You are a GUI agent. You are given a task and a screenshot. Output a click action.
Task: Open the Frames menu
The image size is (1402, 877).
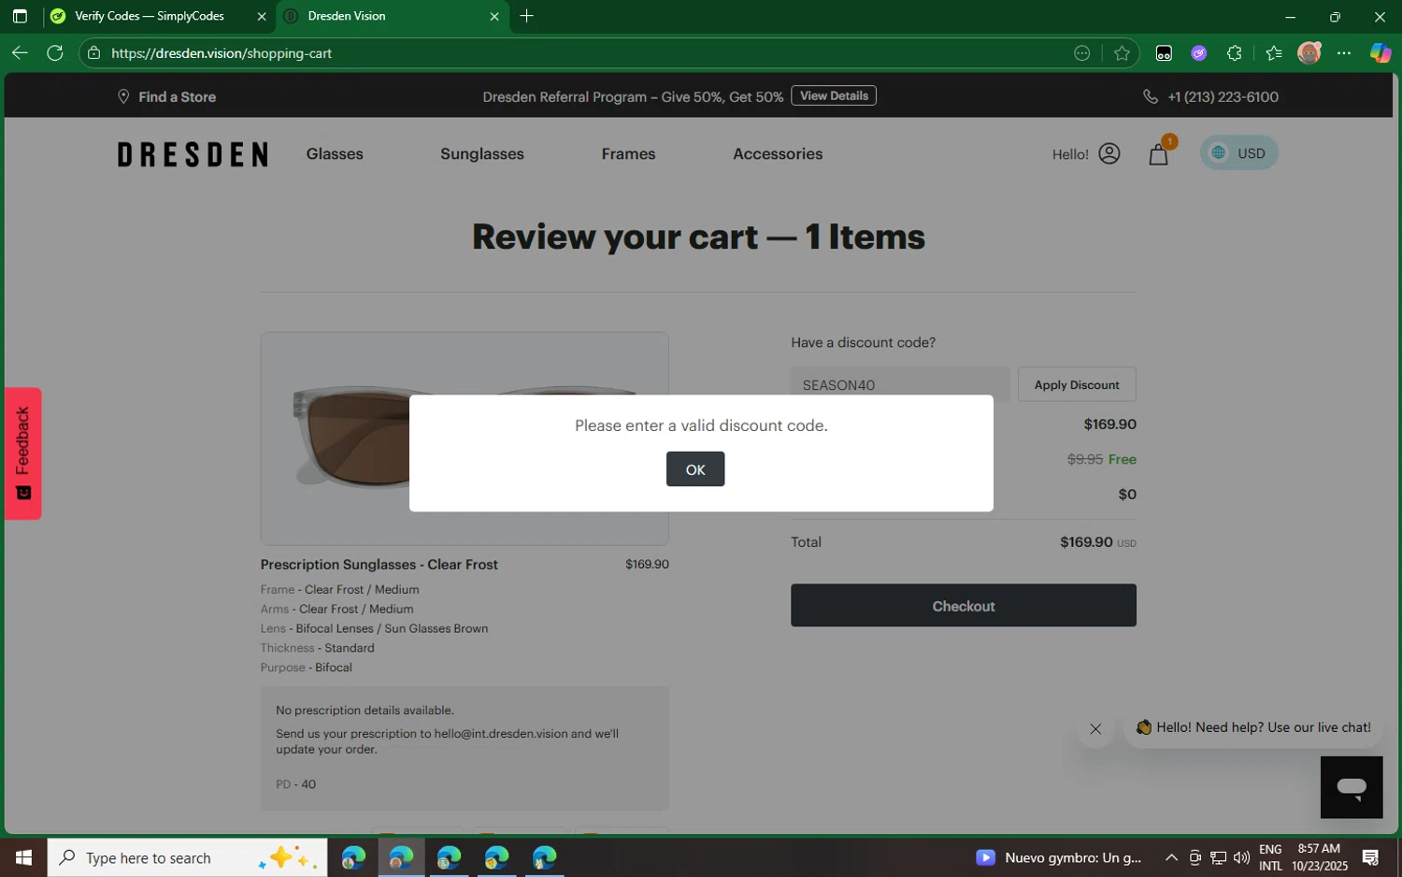click(x=628, y=153)
